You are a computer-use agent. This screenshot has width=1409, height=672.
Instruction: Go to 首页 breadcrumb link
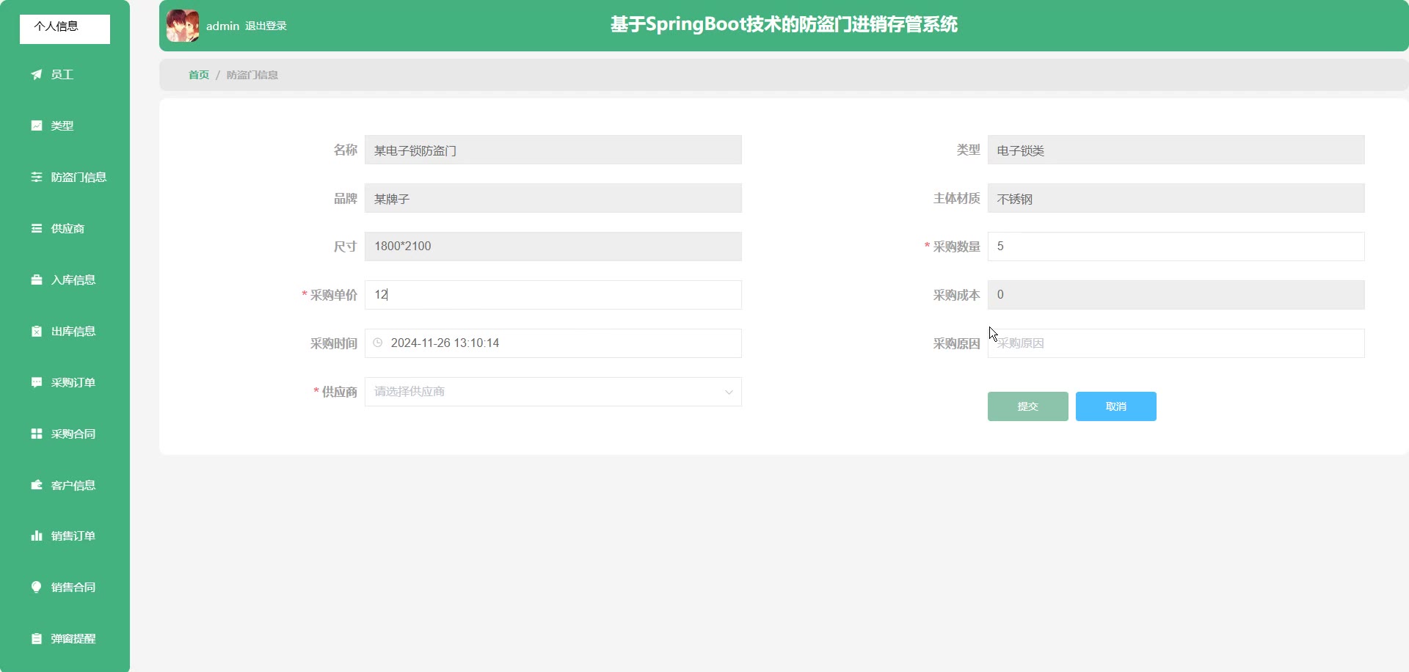click(x=199, y=75)
